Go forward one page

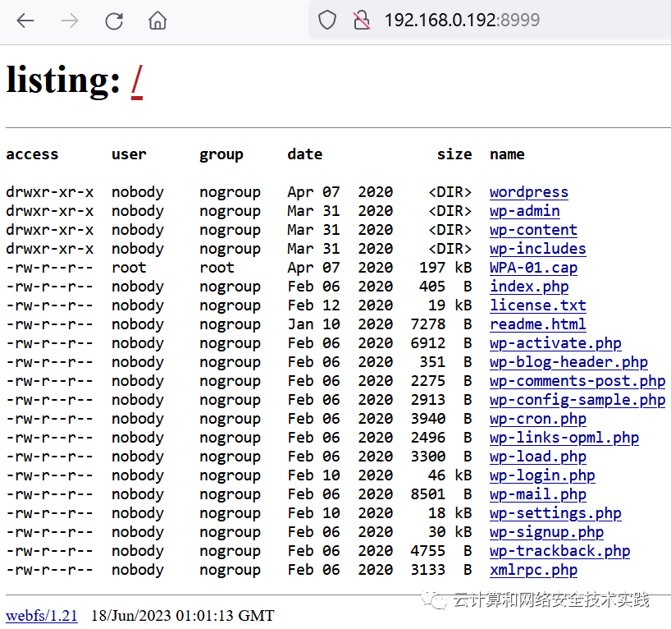pos(70,21)
